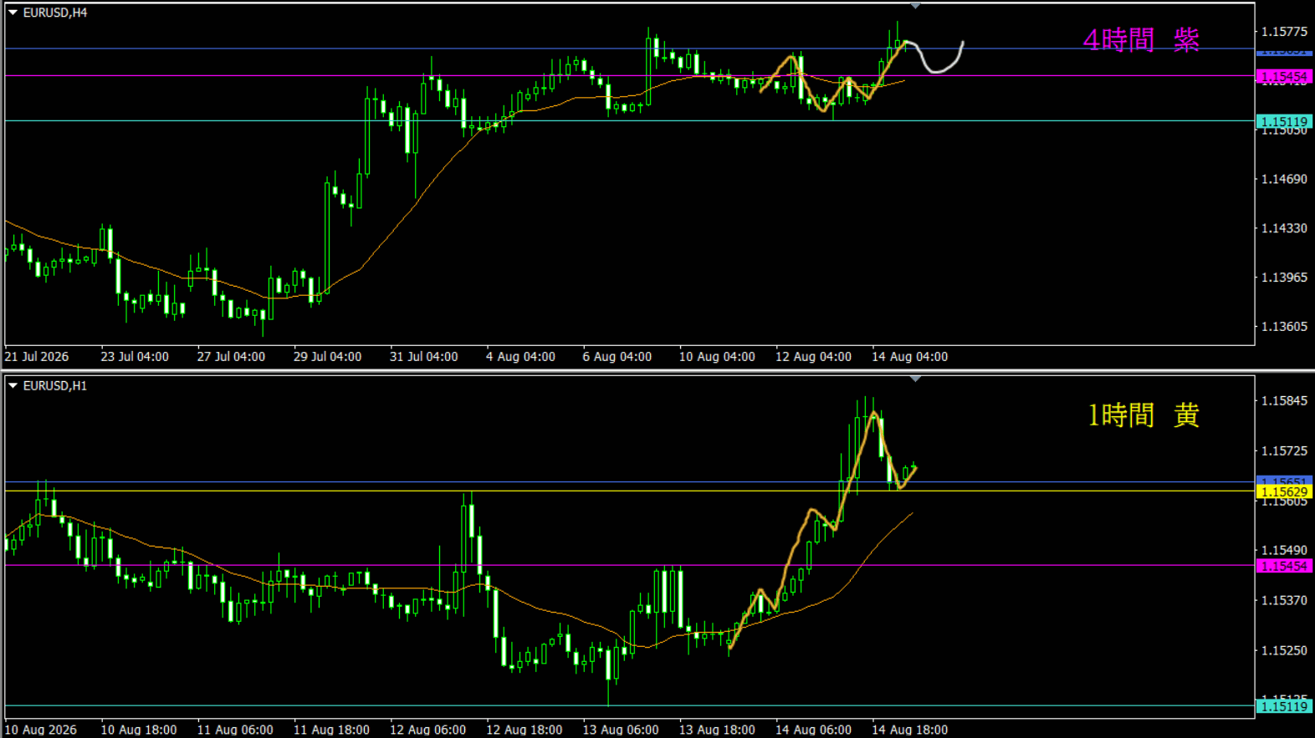The width and height of the screenshot is (1315, 738).
Task: Click the magenta 1.15454 price tag on H1 chart
Action: (x=1283, y=566)
